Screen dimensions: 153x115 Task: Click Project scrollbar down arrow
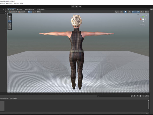(149, 111)
